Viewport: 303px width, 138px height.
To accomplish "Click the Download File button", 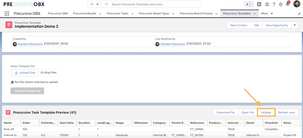I will [x=225, y=113].
